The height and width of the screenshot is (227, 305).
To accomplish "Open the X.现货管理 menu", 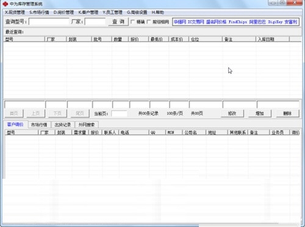I will click(15, 12).
